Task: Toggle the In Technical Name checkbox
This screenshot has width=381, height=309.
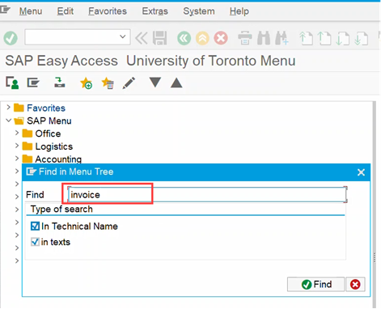Action: (x=35, y=226)
